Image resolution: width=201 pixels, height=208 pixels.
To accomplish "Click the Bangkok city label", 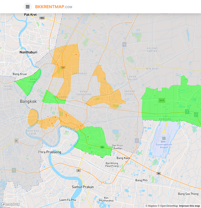I will point(28,101).
